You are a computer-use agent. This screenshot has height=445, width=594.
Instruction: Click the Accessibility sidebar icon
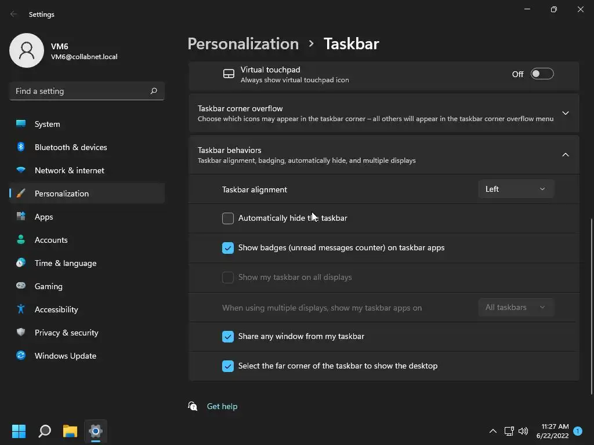coord(21,309)
